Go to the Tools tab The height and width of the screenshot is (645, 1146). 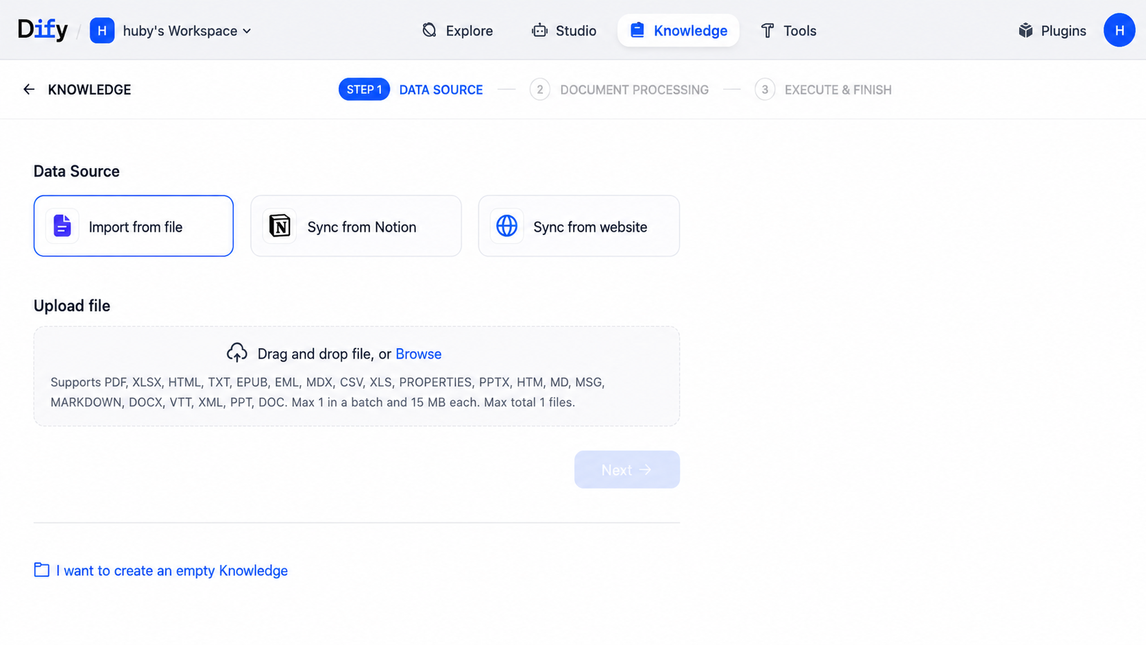tap(788, 30)
